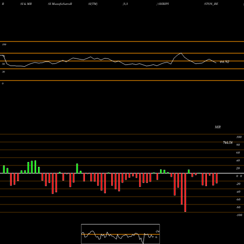
Task: Click the -60 label on MR axis
Action: tap(238, 200)
